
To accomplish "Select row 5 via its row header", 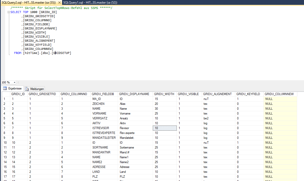I will (5, 118).
